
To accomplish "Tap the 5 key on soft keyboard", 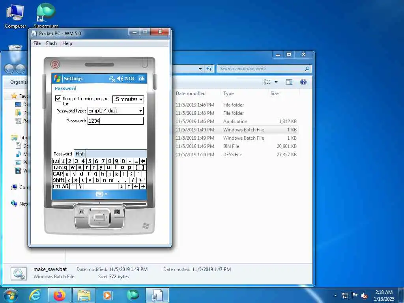I will 90,161.
